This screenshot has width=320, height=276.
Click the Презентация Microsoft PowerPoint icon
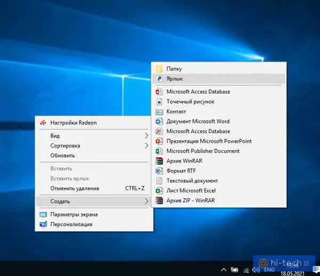pos(159,141)
